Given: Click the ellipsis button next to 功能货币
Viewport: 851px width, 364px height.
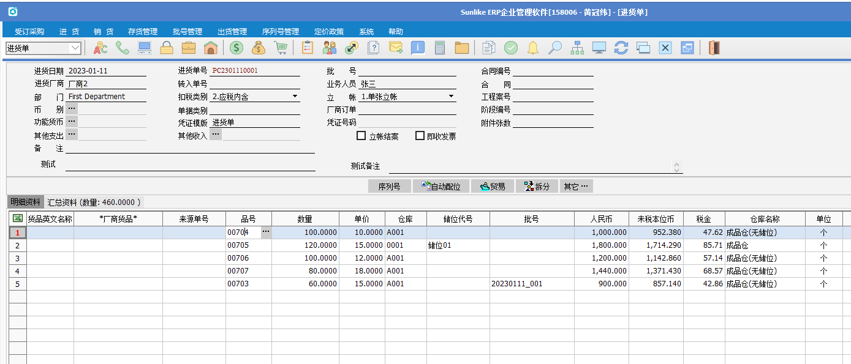Looking at the screenshot, I should [x=72, y=122].
